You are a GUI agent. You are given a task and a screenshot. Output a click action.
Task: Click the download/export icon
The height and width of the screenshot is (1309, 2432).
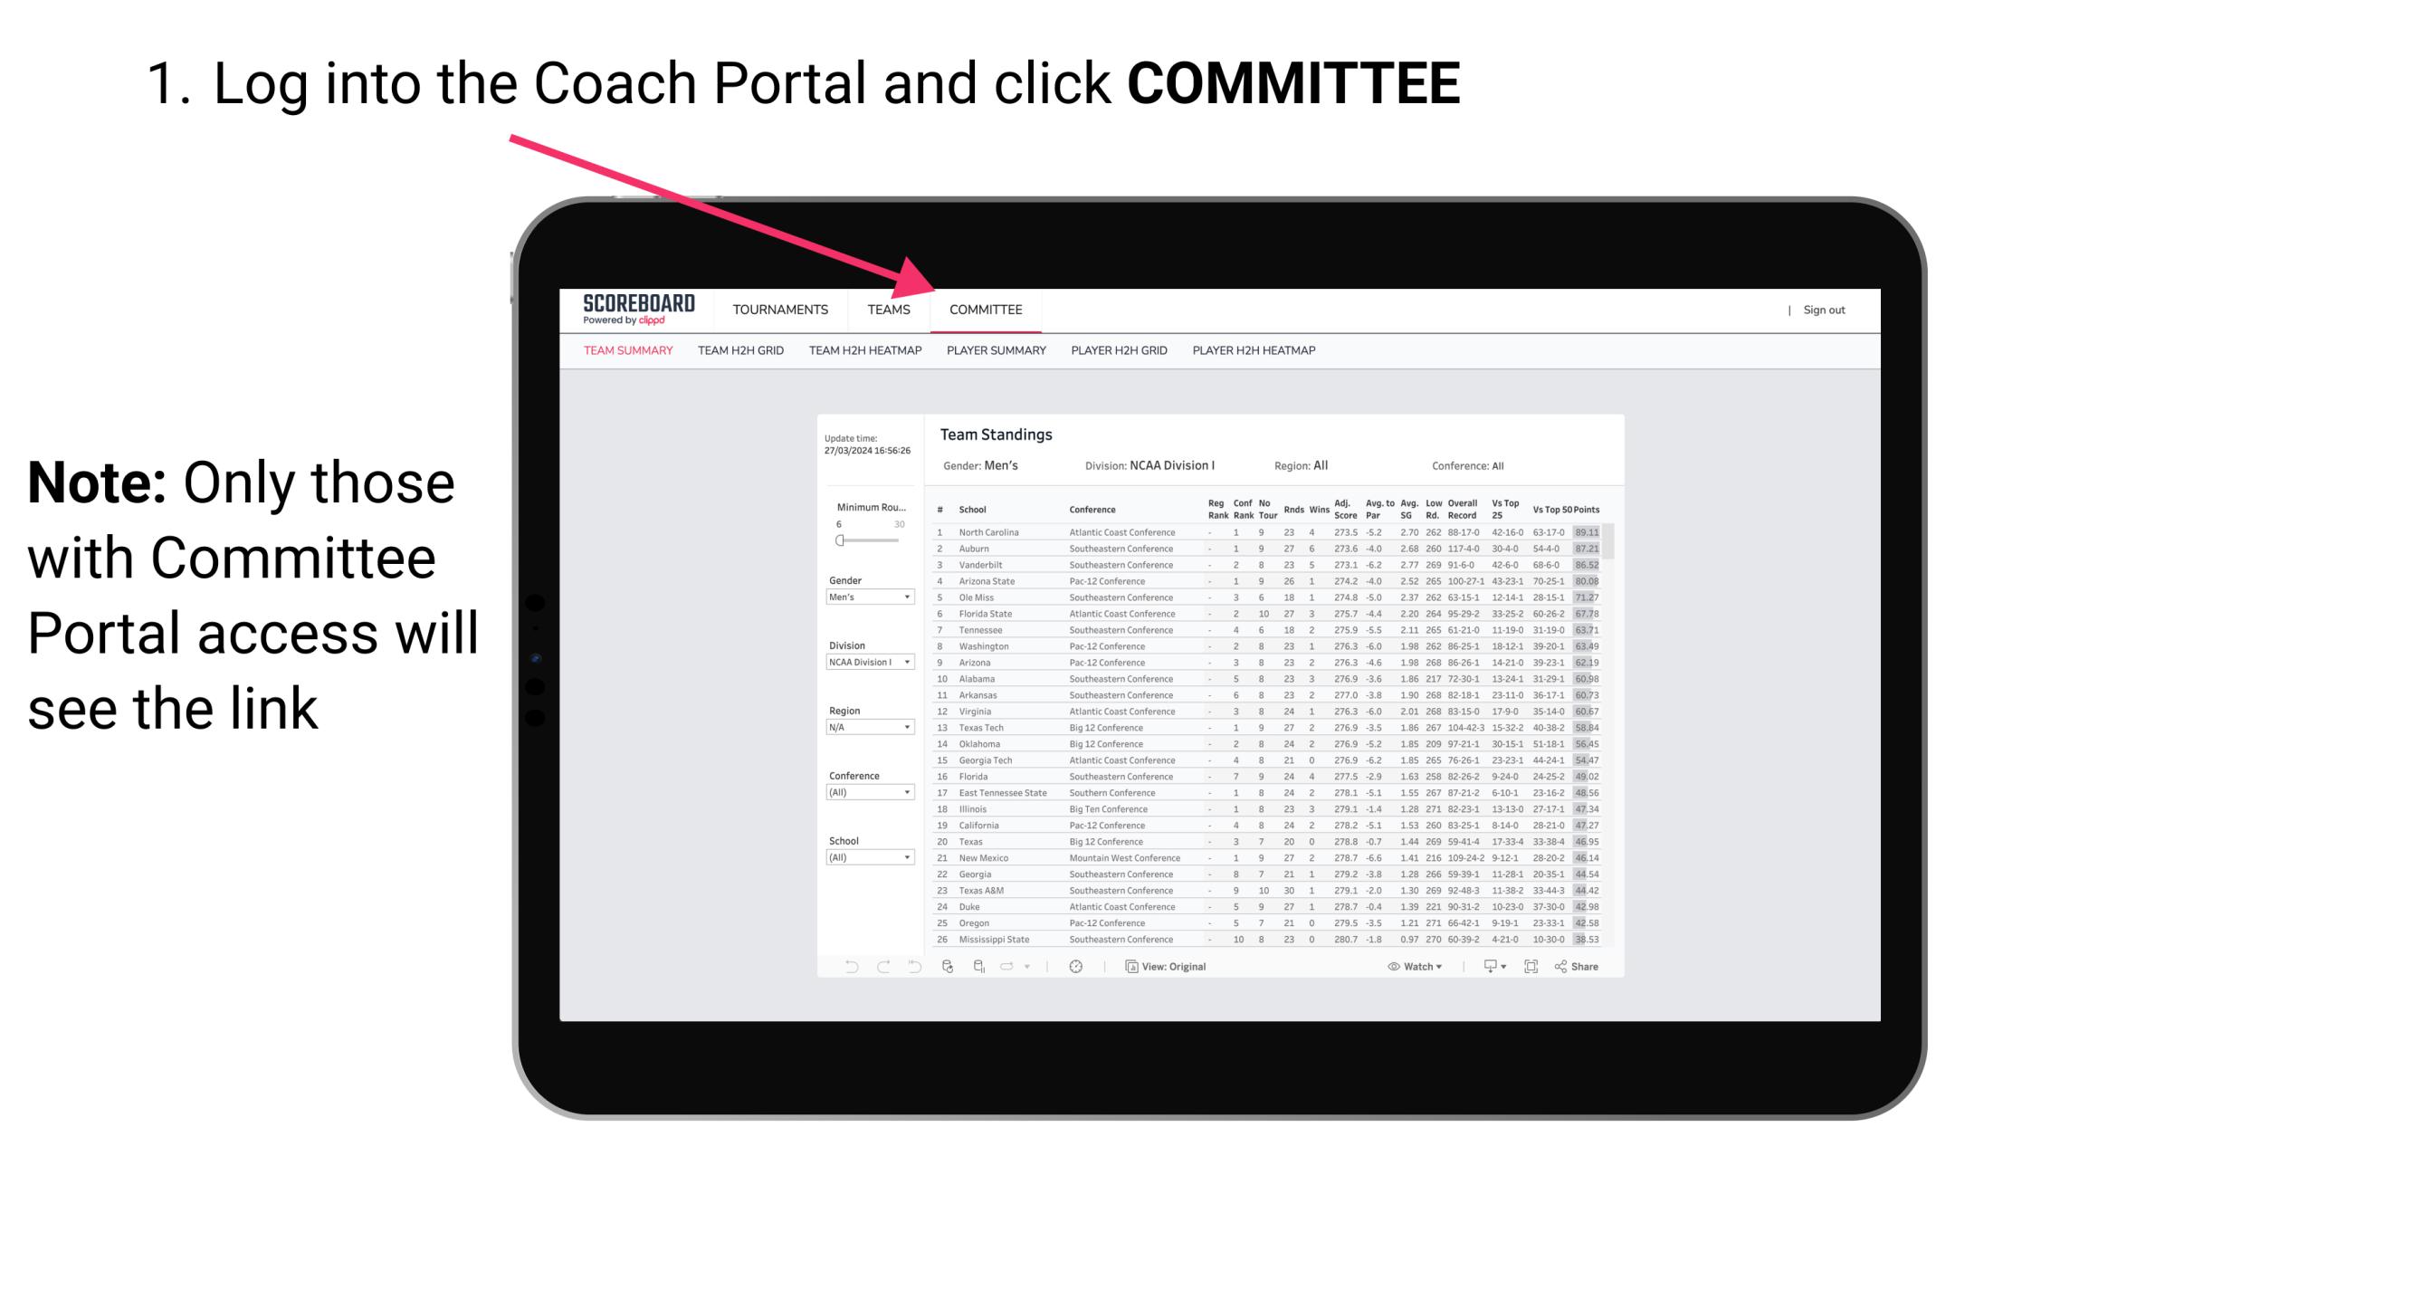point(1484,967)
